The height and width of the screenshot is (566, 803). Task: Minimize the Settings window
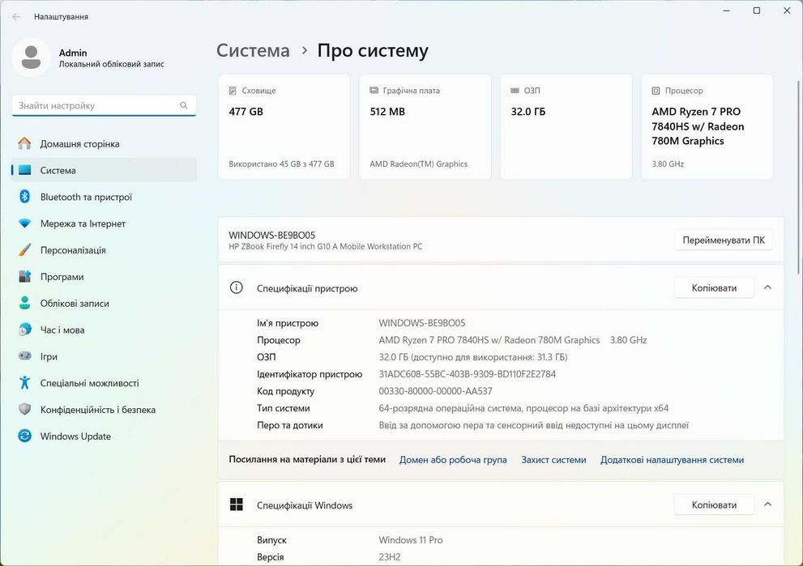point(726,11)
